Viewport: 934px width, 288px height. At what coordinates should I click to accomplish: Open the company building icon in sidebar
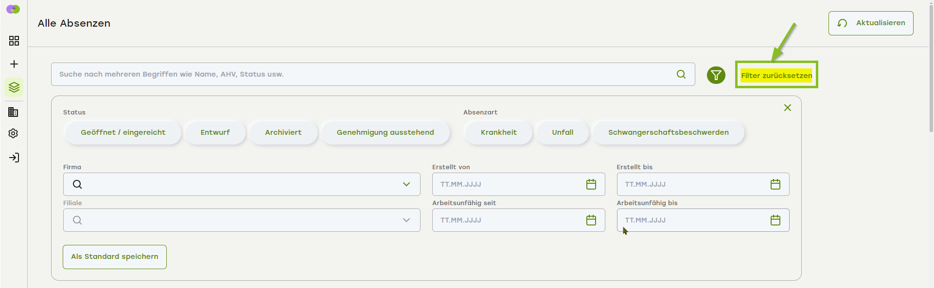14,112
